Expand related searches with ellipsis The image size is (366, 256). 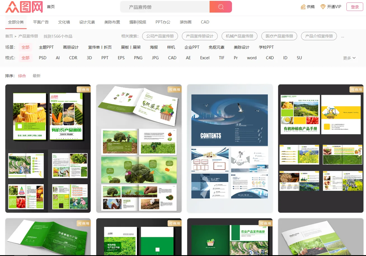pyautogui.click(x=342, y=37)
